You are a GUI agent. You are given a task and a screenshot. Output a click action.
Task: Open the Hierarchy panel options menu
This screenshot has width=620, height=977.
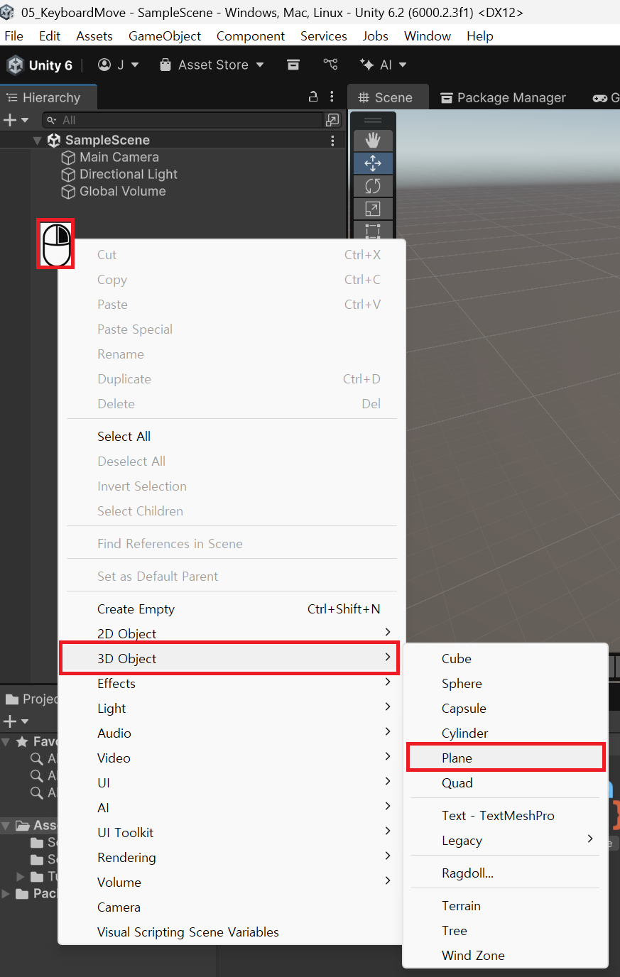coord(332,97)
